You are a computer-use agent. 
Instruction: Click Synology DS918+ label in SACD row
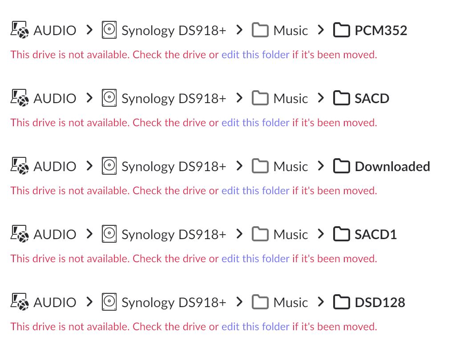[173, 99]
